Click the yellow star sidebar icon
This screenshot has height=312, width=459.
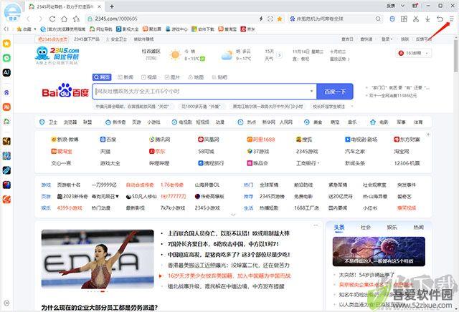click(6, 44)
